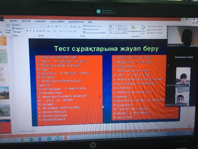The width and height of the screenshot is (198, 149).
Task: Open the Дизайн ribbon tab
Action: coord(13,21)
